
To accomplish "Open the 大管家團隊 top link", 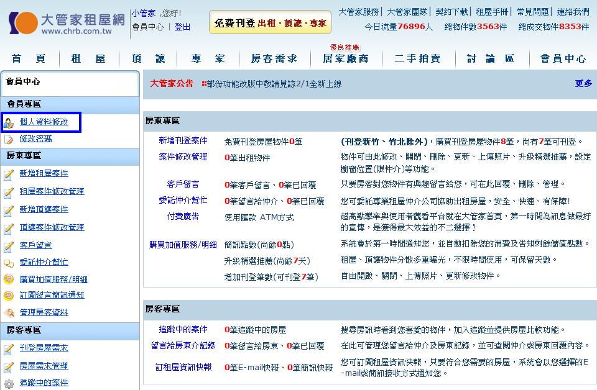I will point(407,12).
